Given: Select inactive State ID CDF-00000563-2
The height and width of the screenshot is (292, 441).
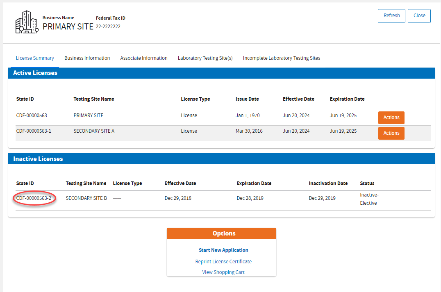Looking at the screenshot, I should (x=34, y=198).
